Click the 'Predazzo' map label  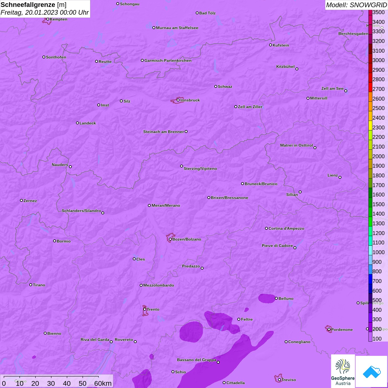191,266
